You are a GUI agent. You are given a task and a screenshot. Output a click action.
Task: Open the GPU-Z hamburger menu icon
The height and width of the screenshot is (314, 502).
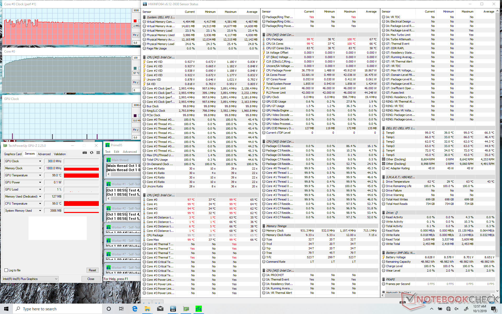click(98, 153)
